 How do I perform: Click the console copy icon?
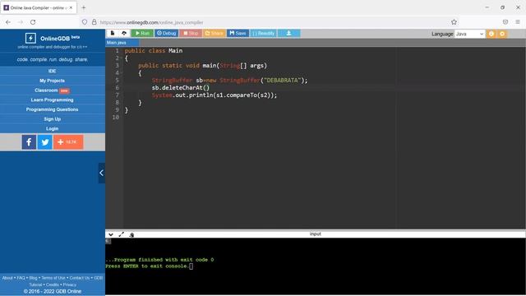131,234
